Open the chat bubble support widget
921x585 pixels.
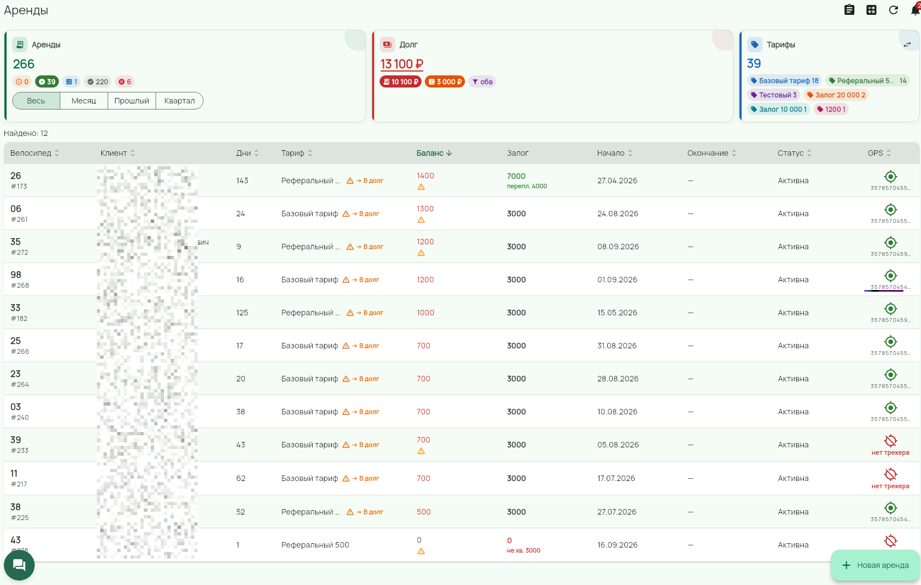(x=19, y=565)
